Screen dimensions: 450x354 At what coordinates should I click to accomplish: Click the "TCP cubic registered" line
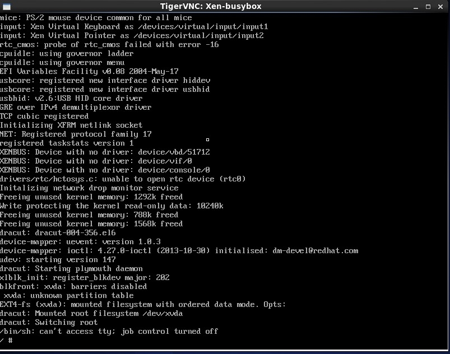44,116
